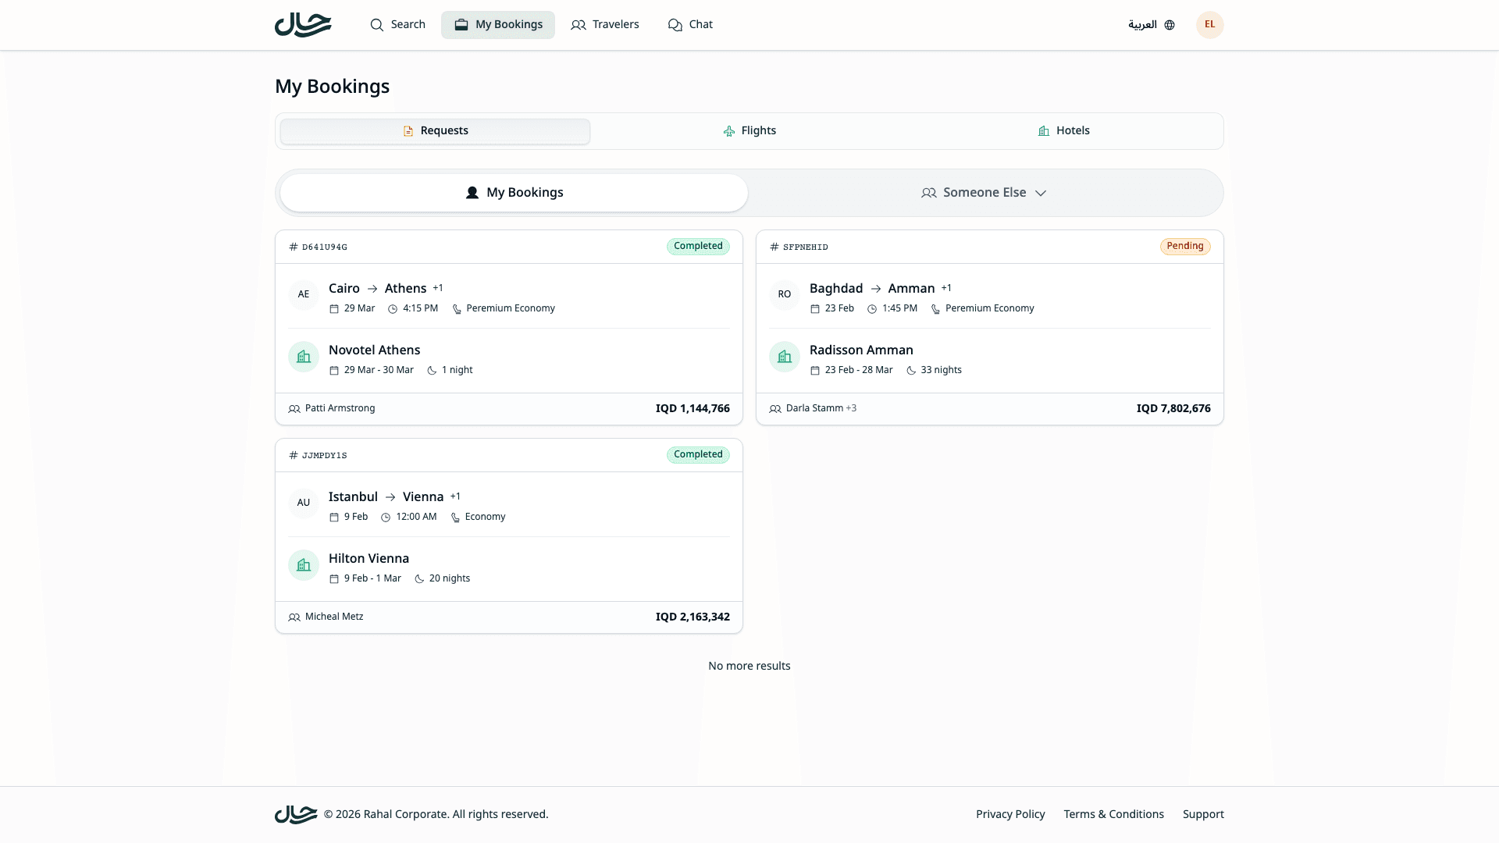Select the My Bookings filter toggle
Screen dimensions: 1499x843
[513, 192]
